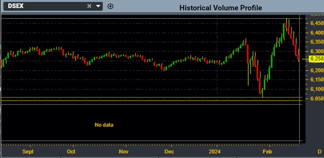Click into the DSEX symbol input field

pyautogui.click(x=42, y=6)
